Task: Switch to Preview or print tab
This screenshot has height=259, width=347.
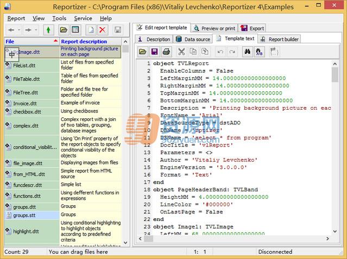Action: point(214,28)
